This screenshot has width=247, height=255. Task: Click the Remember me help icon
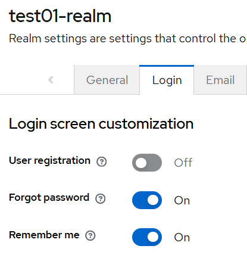[90, 236]
